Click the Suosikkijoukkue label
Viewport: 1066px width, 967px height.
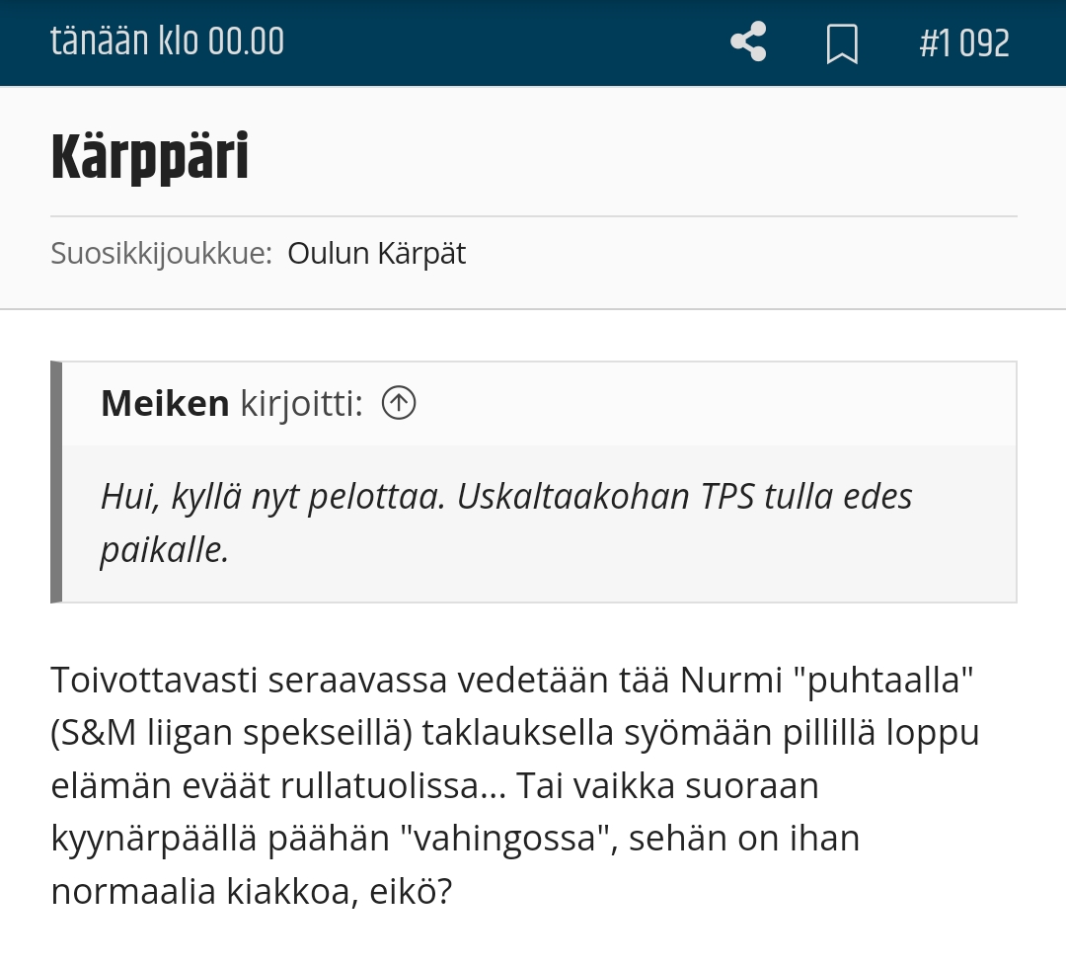[x=161, y=254]
